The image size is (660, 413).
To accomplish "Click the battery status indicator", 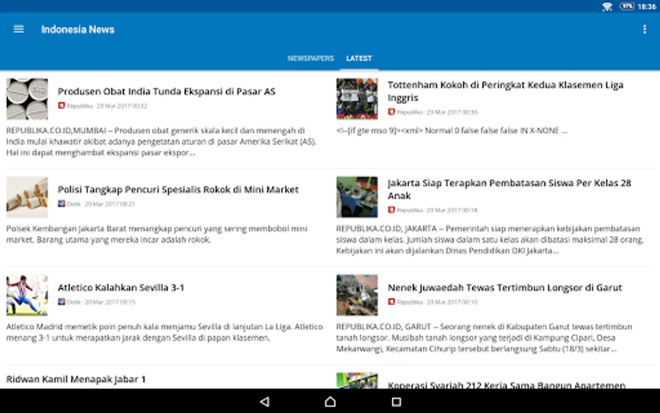I will (x=627, y=6).
